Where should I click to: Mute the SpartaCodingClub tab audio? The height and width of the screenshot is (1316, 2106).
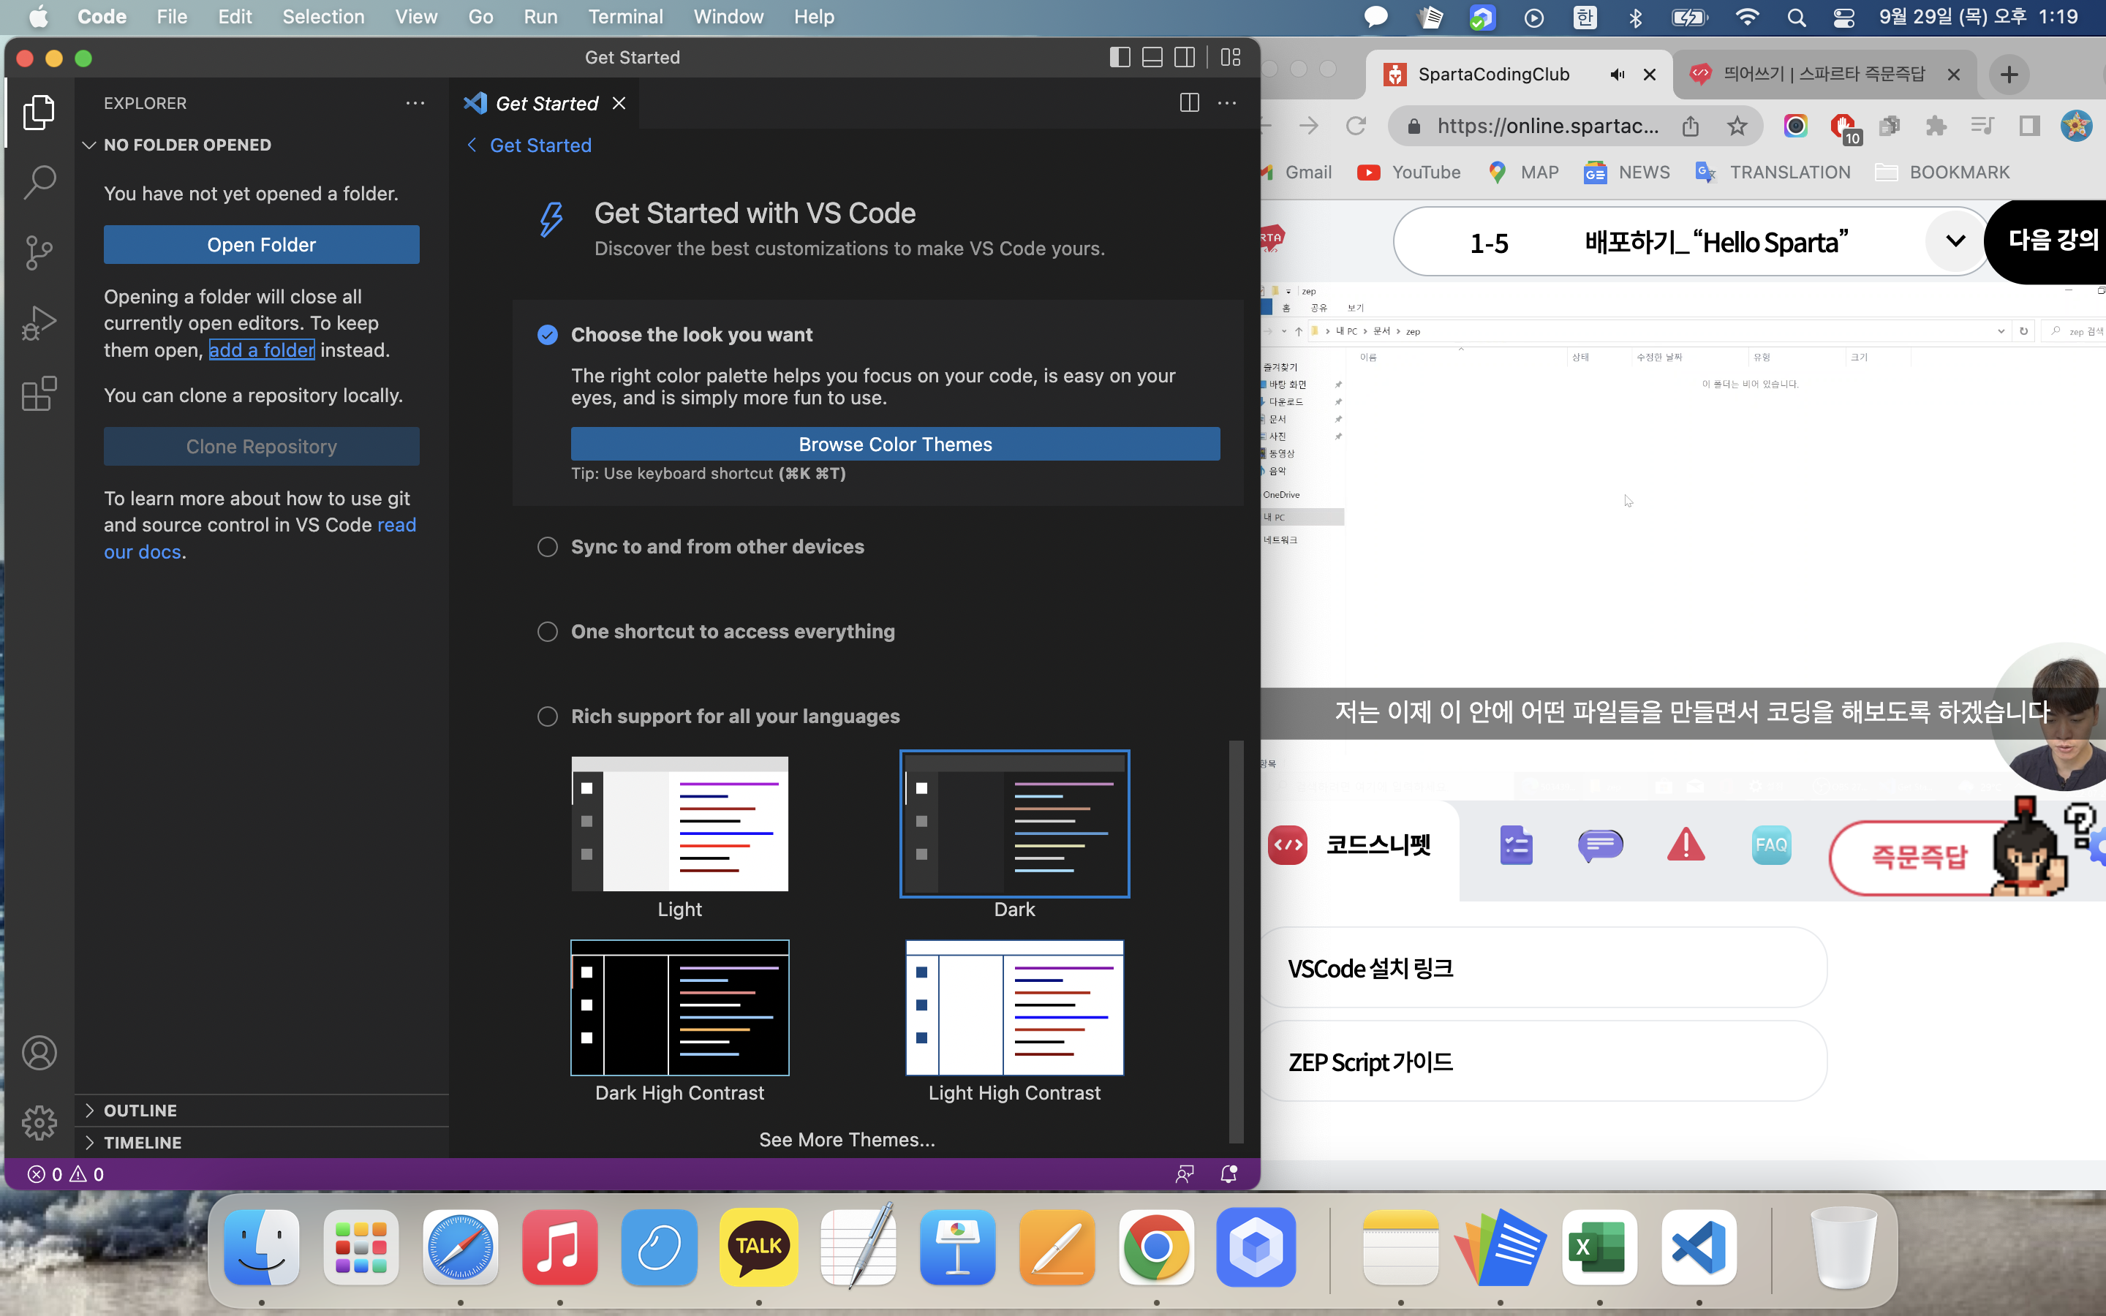1617,75
